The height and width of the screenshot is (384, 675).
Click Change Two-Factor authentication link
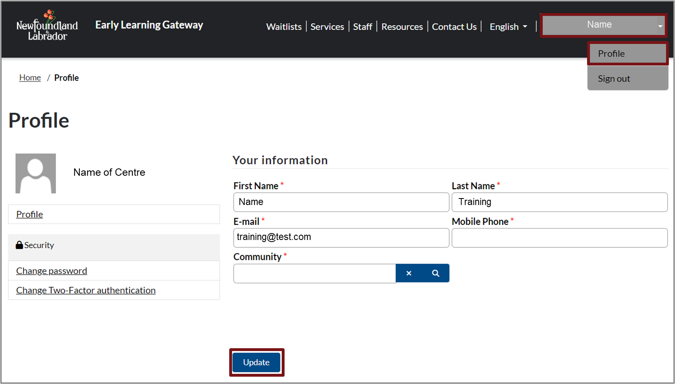(86, 290)
